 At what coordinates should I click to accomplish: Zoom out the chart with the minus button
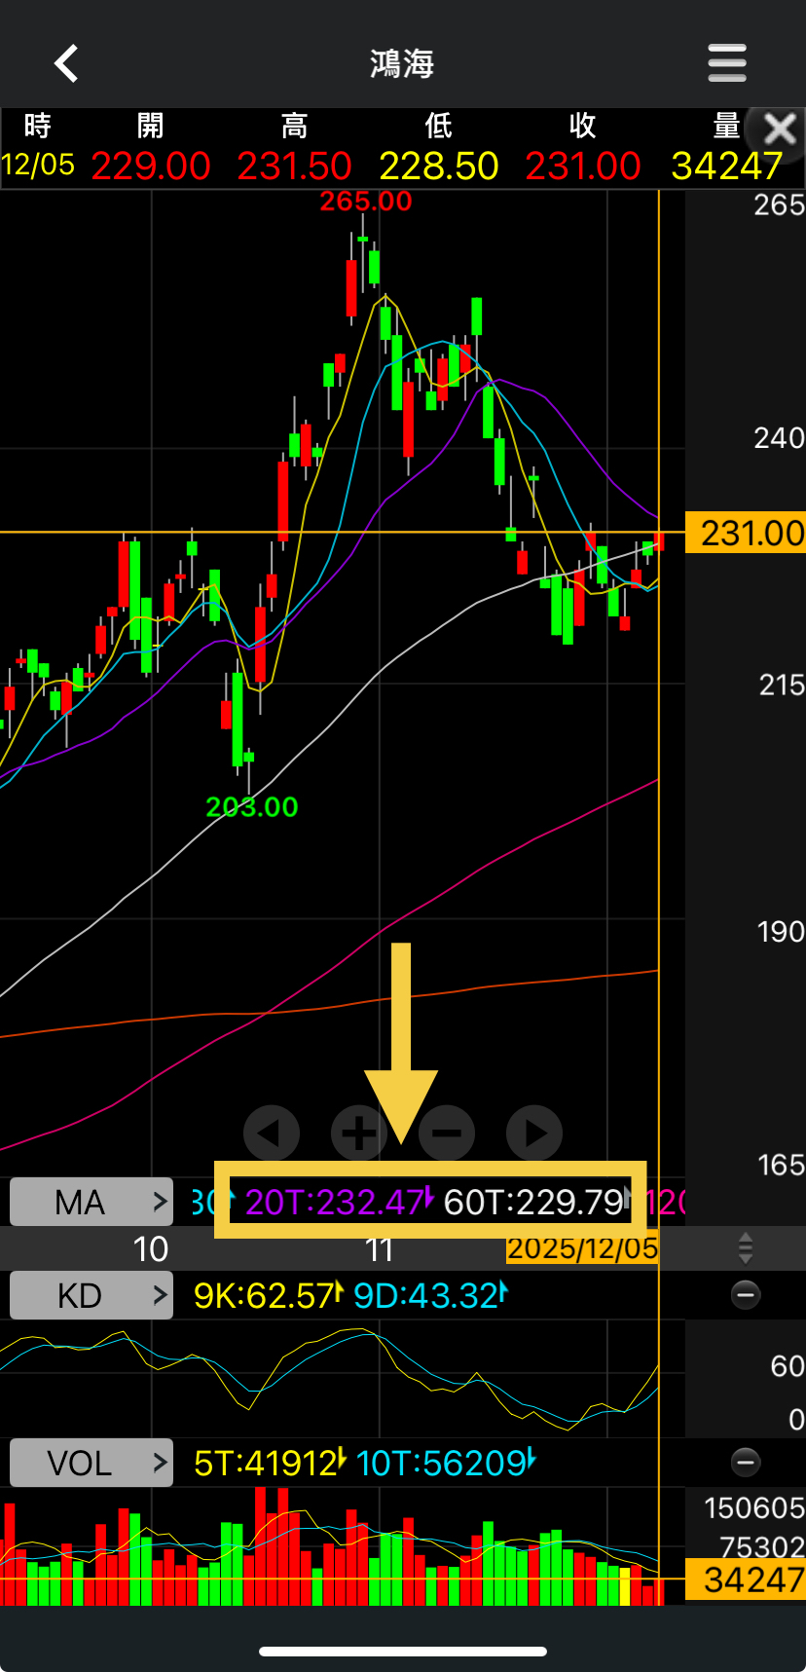tap(447, 1133)
